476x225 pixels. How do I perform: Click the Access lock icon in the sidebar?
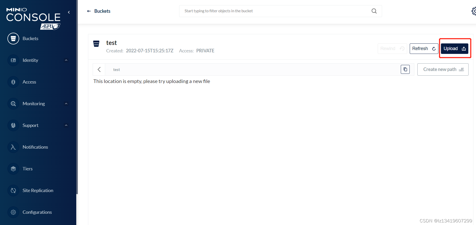click(13, 82)
